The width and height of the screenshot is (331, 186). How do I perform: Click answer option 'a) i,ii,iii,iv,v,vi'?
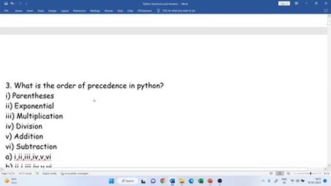[28, 157]
